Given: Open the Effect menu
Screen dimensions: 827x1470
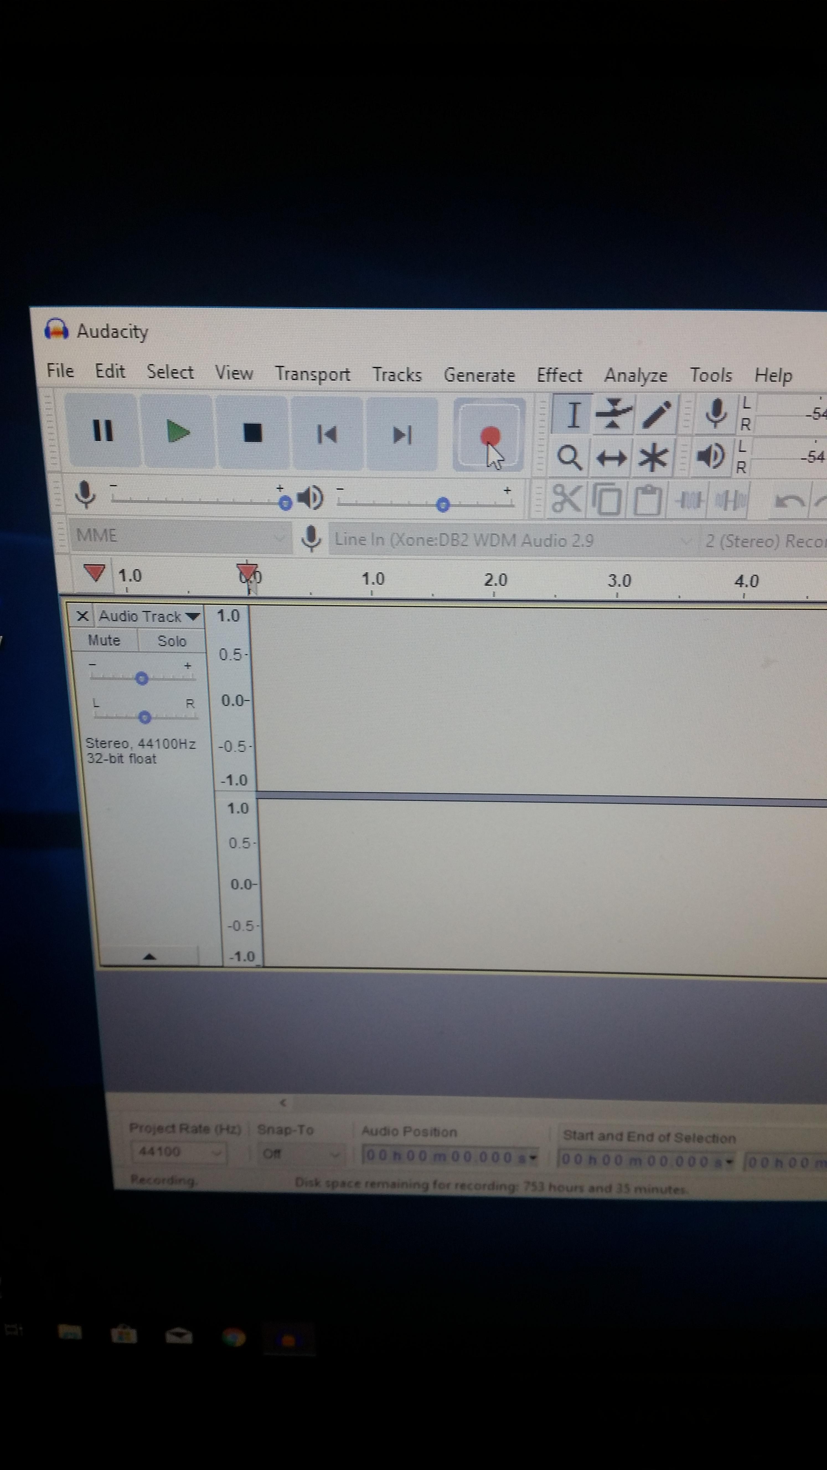Looking at the screenshot, I should point(559,376).
